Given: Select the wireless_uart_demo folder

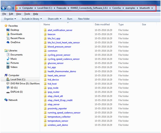Looking at the screenshot, I should click(57, 125).
